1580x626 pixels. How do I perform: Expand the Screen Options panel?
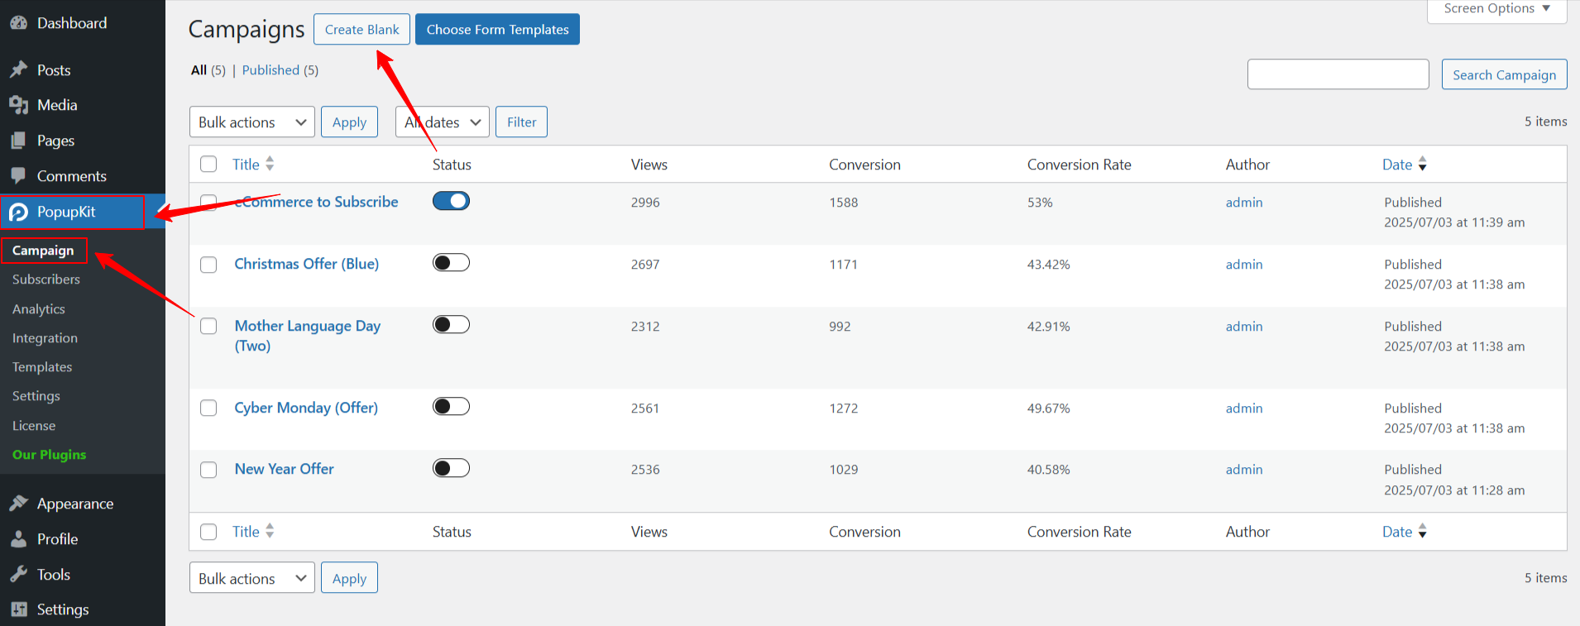1496,9
